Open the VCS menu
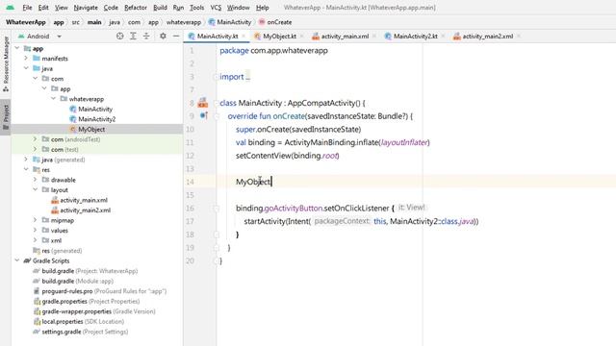The width and height of the screenshot is (616, 346). click(216, 8)
